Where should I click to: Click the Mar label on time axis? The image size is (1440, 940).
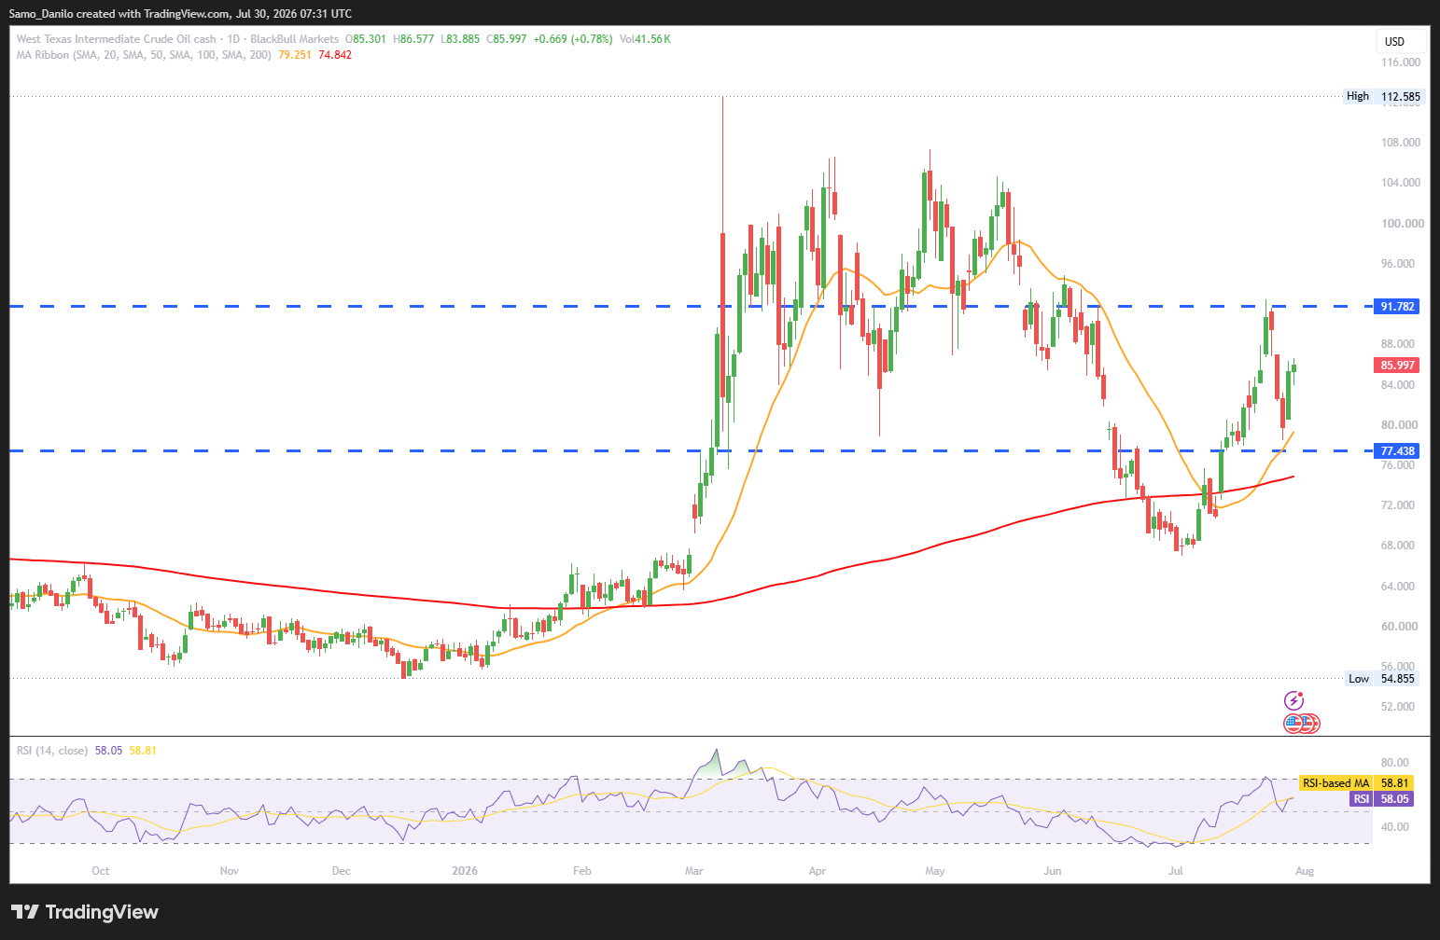[694, 871]
